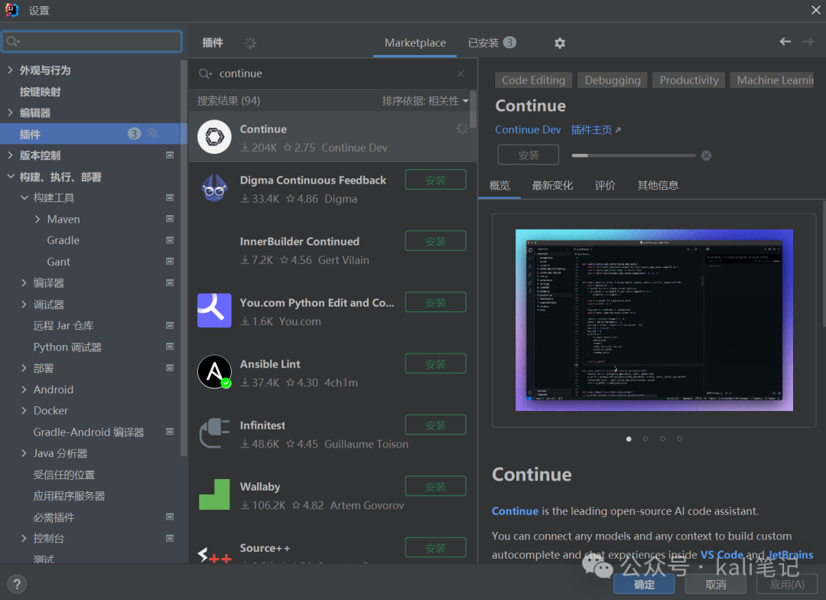Install Ansible Lint plugin
This screenshot has height=600, width=826.
coord(436,364)
